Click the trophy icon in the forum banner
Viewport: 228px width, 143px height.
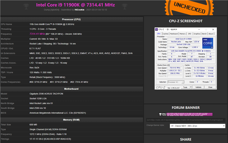pos(160,114)
